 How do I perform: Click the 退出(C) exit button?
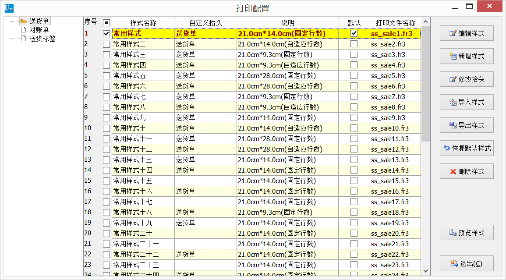tap(467, 264)
